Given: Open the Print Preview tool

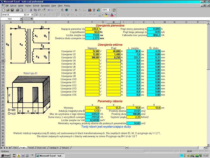Looking at the screenshot, I should 22,10.
